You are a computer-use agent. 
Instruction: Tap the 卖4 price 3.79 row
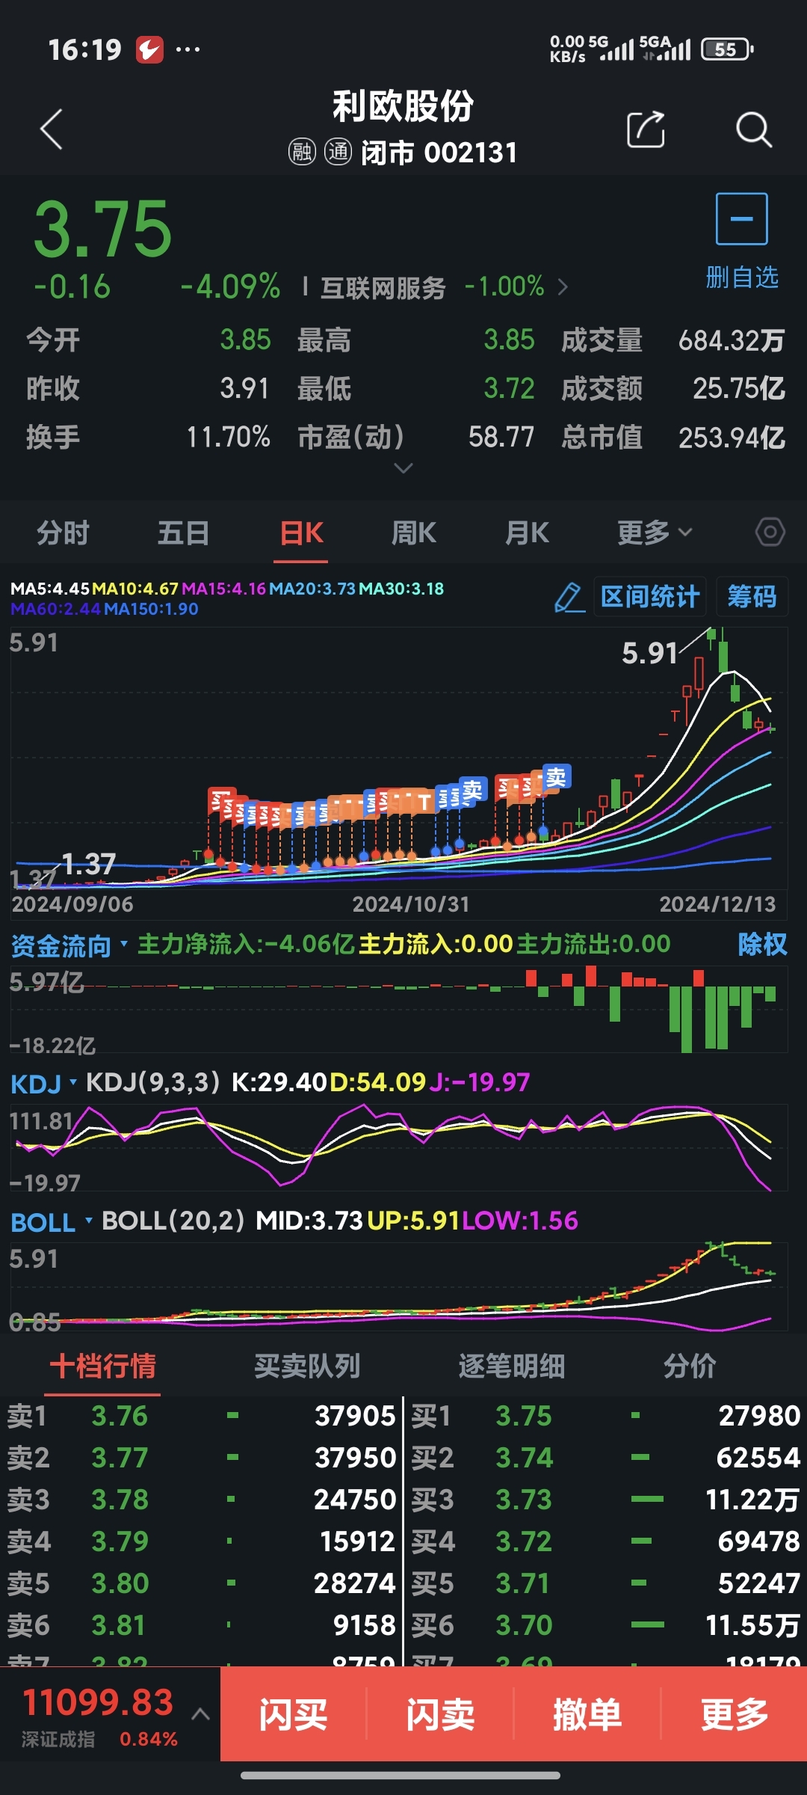point(201,1541)
